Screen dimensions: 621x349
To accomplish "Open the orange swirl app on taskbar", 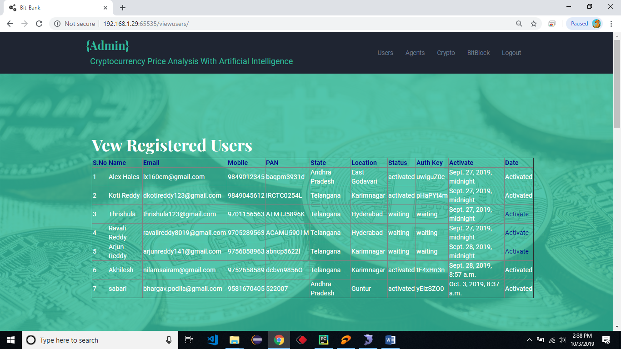I will pos(346,340).
